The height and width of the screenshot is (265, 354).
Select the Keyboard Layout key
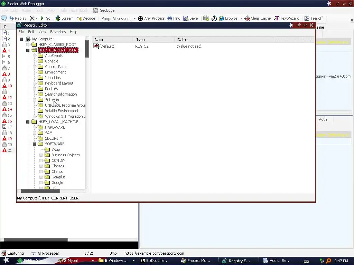tap(59, 83)
